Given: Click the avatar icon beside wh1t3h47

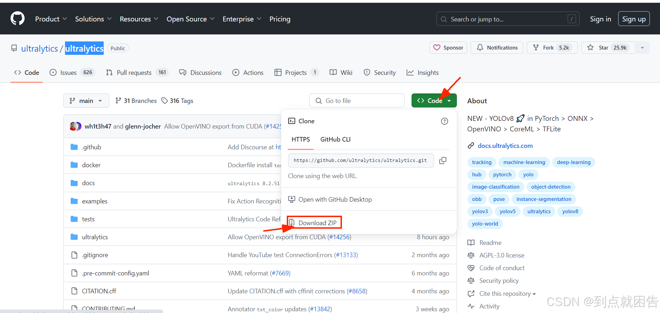Looking at the screenshot, I should click(x=75, y=126).
